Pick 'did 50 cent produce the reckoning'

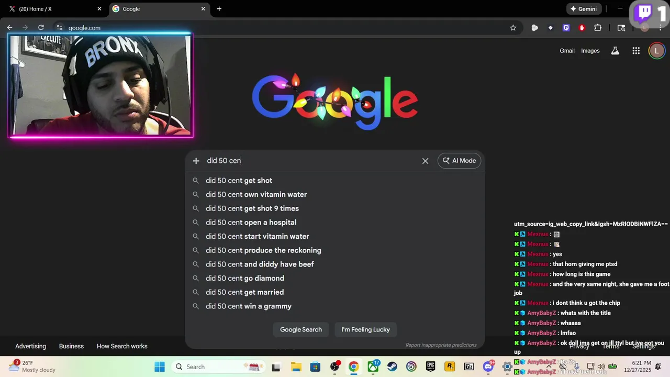335,250
